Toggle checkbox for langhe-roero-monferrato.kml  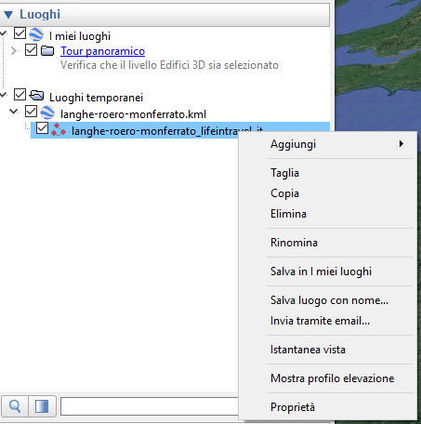pos(32,112)
